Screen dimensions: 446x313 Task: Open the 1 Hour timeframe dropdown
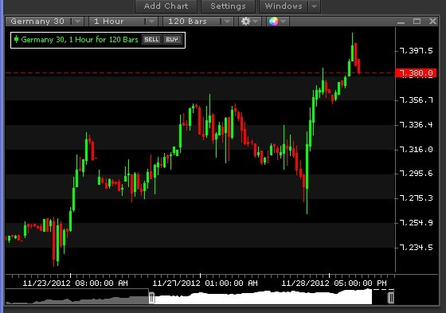[x=123, y=22]
